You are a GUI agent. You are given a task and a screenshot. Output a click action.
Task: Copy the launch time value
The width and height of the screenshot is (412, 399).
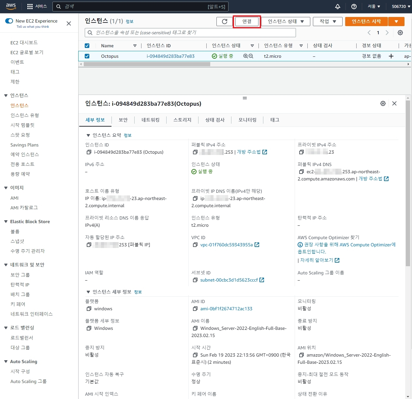coord(195,355)
